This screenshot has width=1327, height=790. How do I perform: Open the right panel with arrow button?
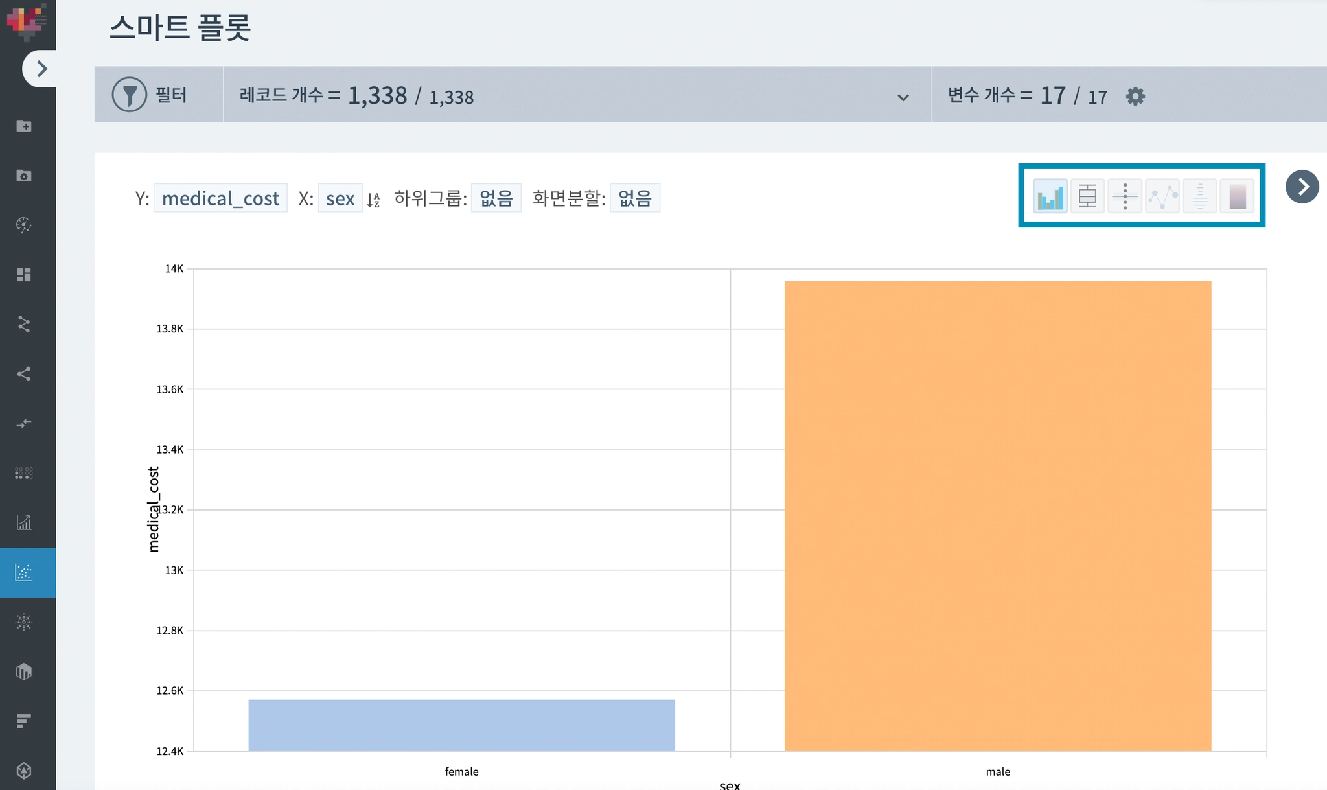click(1302, 187)
